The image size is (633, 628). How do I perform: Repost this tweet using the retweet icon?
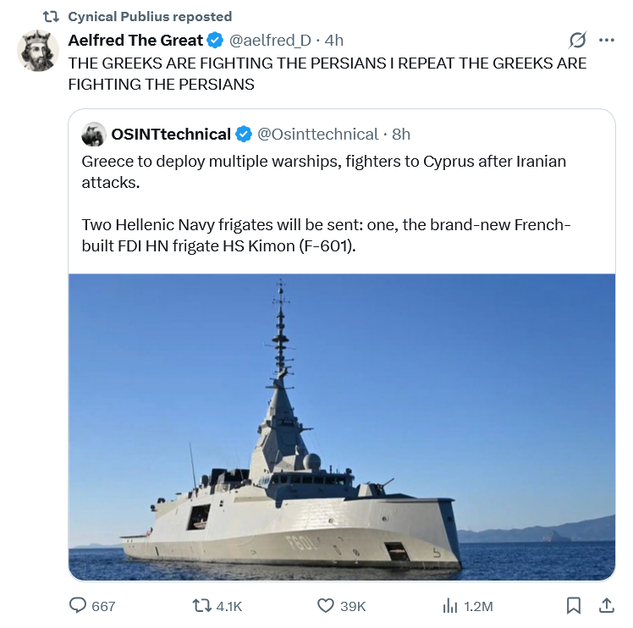pos(201,606)
